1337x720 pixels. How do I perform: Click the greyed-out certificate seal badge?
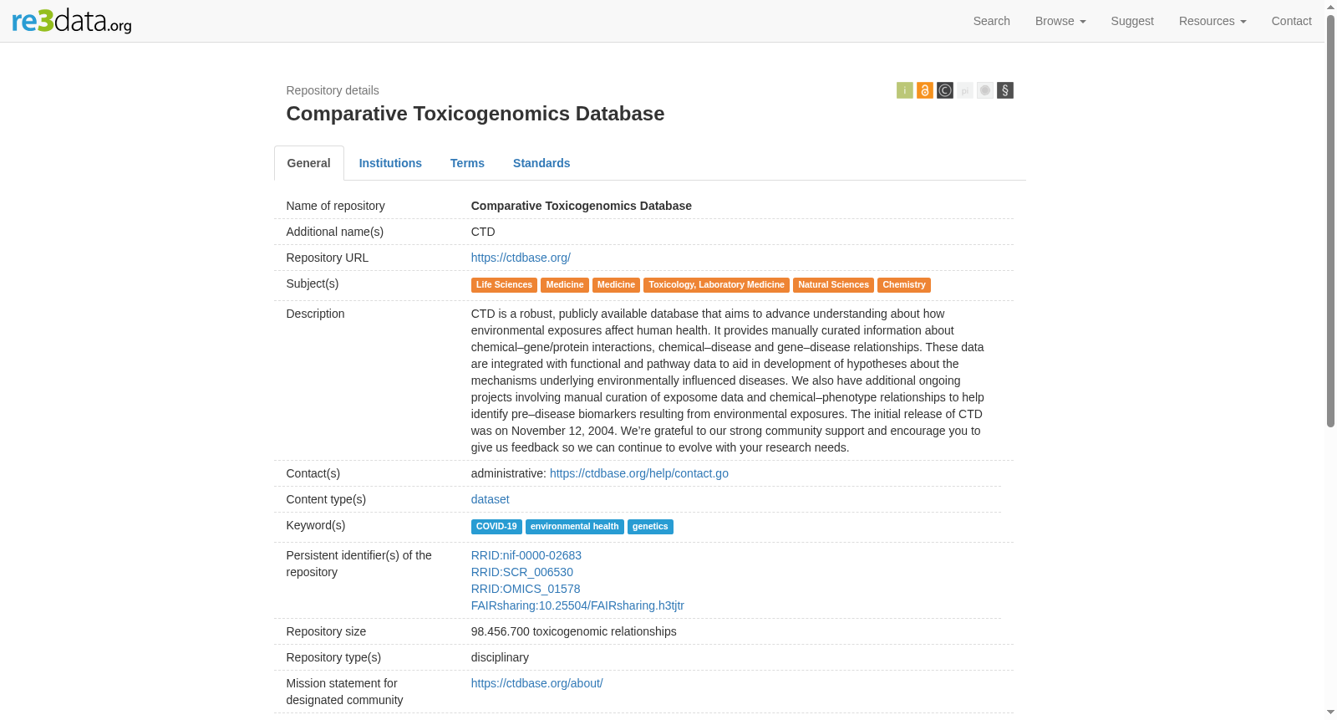(x=984, y=90)
